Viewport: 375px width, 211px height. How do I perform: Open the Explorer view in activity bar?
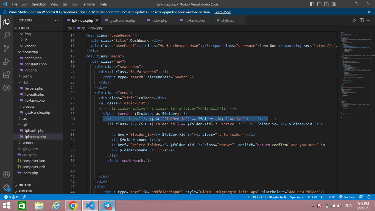(x=7, y=22)
